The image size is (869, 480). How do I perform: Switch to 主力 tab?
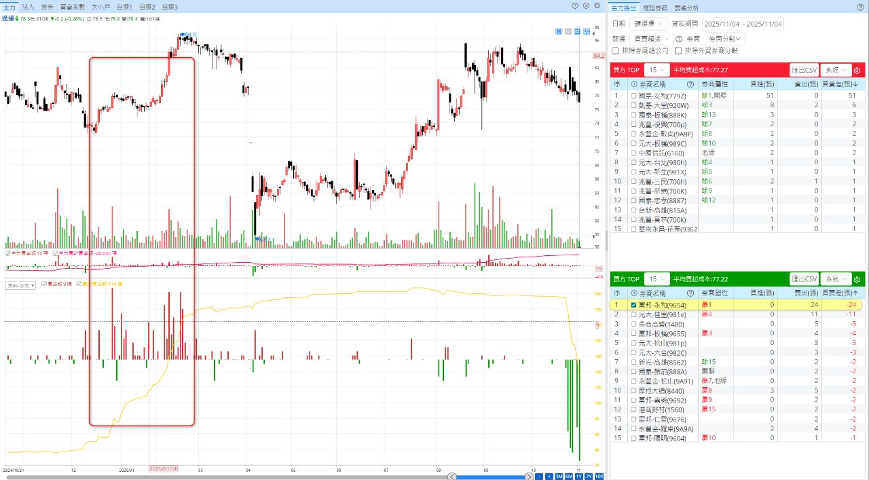click(x=9, y=6)
